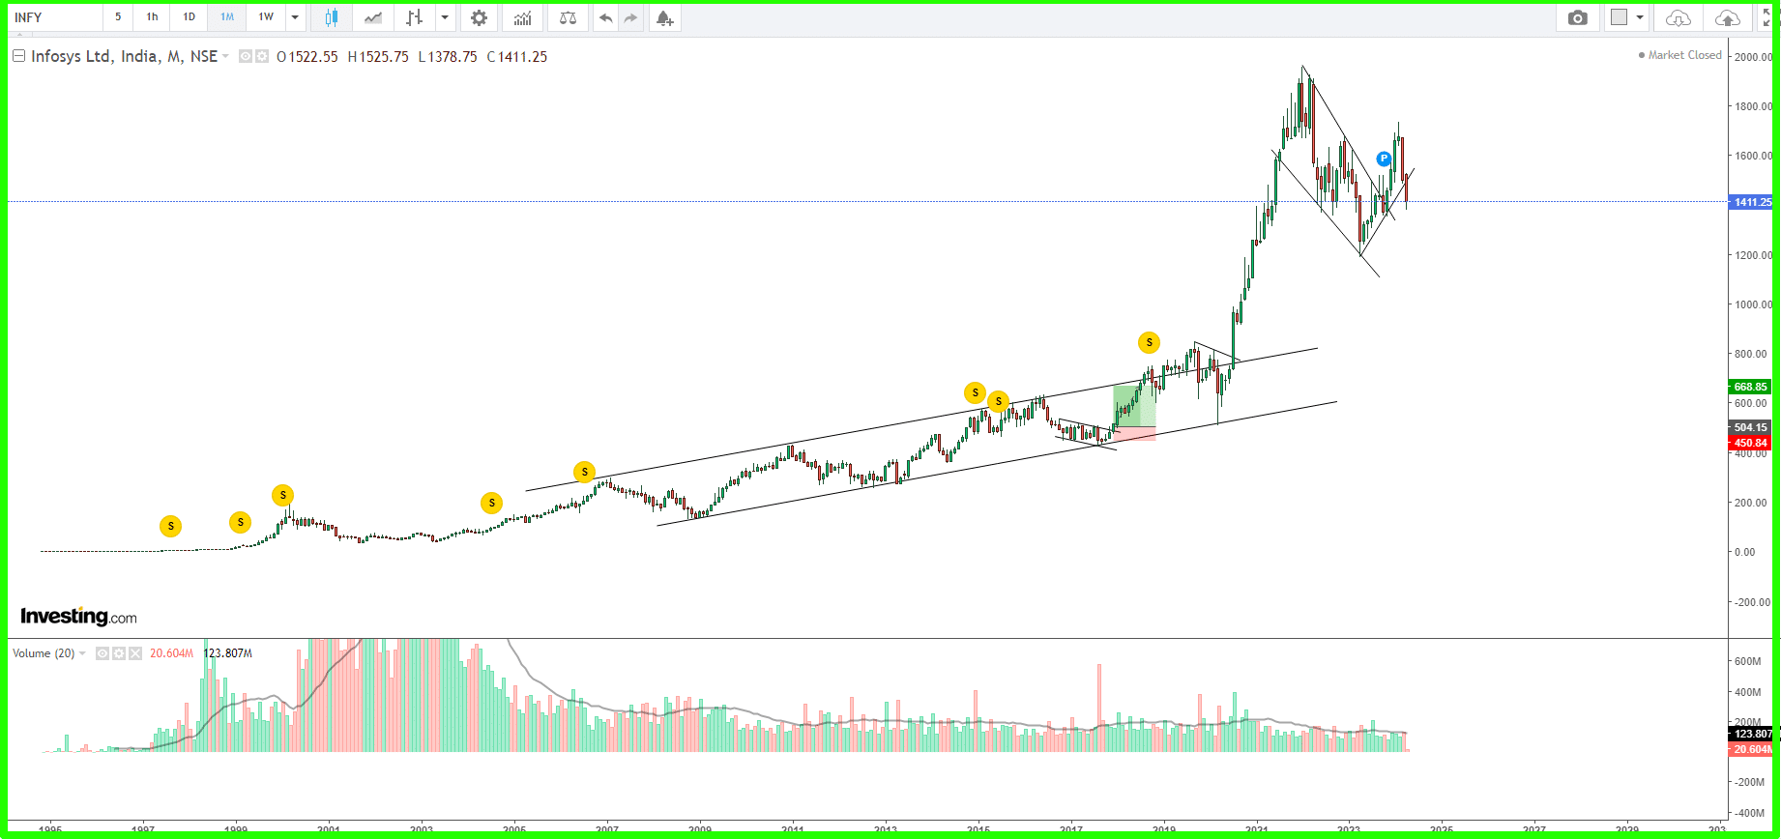This screenshot has height=839, width=1781.
Task: Expand the chart layout dropdown arrow
Action: [1640, 17]
